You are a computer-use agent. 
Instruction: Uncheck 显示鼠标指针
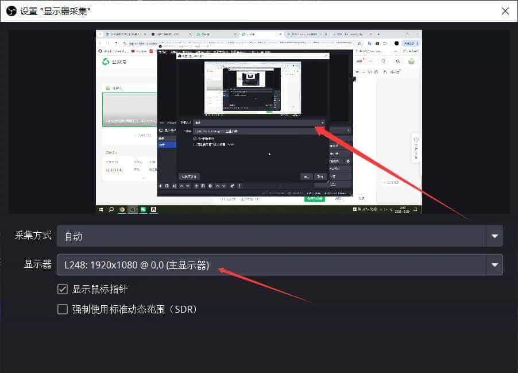point(62,289)
